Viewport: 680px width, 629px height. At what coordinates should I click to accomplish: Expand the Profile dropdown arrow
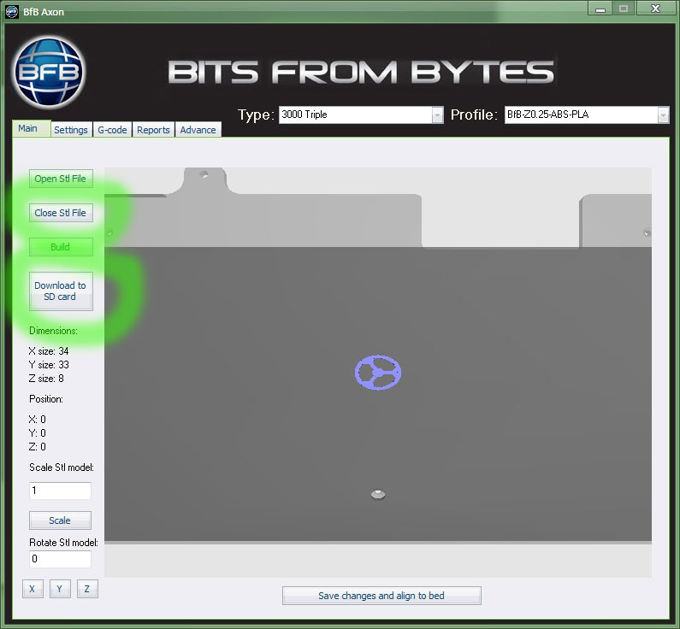(663, 115)
